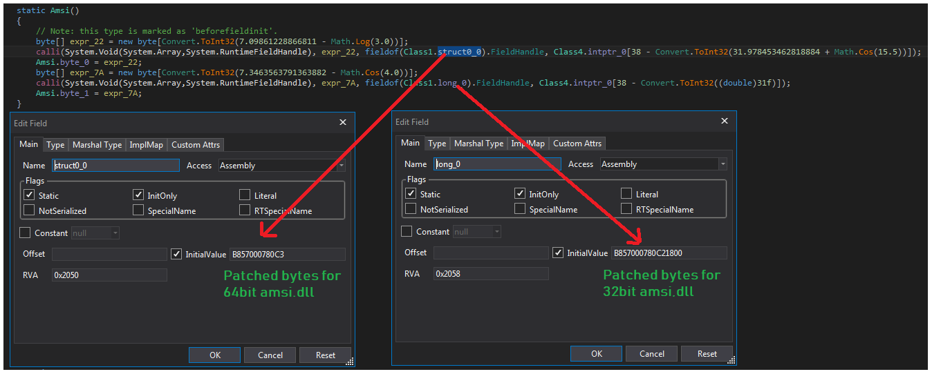Enable Literal flag in struct0_0 dialog
The image size is (932, 374).
[245, 195]
